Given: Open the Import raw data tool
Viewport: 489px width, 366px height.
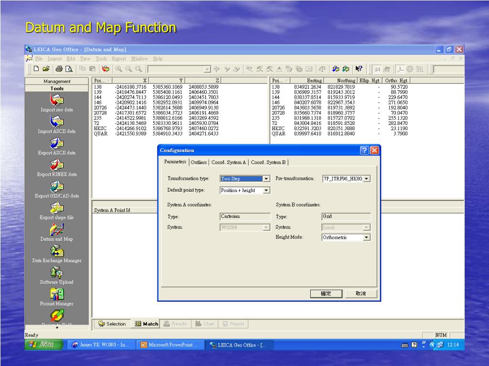Looking at the screenshot, I should (57, 103).
